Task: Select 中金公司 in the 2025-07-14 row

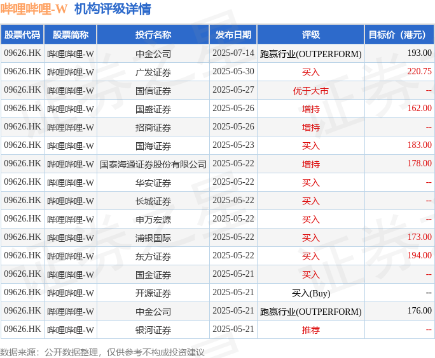Action: tap(153, 54)
